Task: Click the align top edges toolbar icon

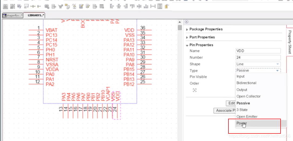Action: 132,6
